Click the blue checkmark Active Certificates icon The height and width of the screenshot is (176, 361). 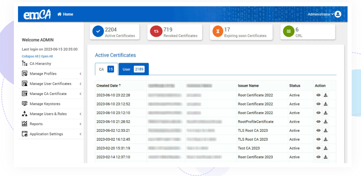(x=98, y=31)
